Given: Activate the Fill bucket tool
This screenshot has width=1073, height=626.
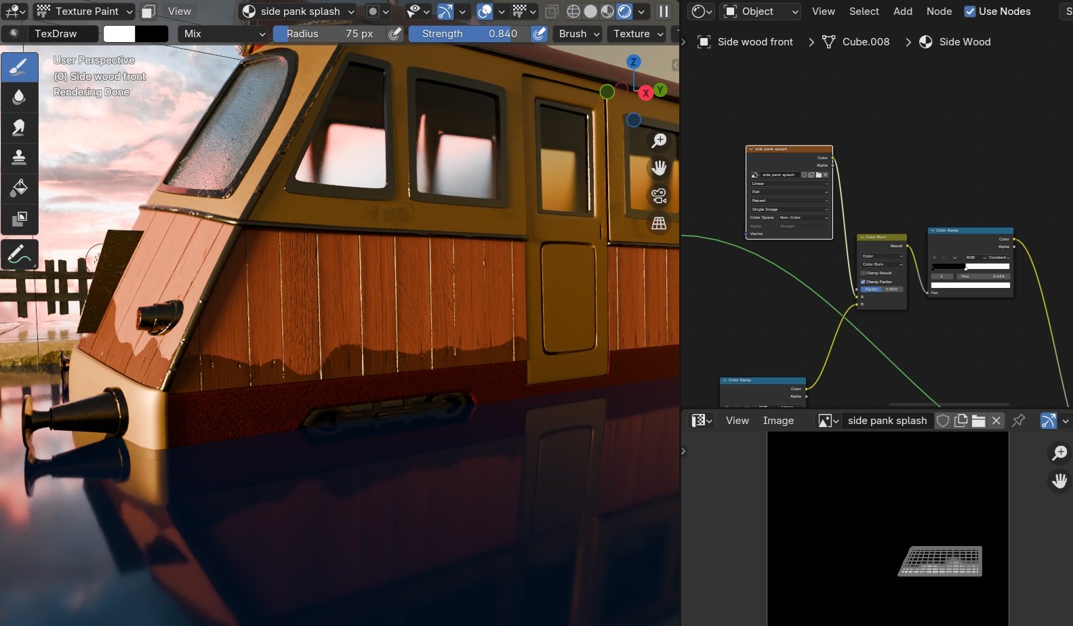Looking at the screenshot, I should pos(19,188).
